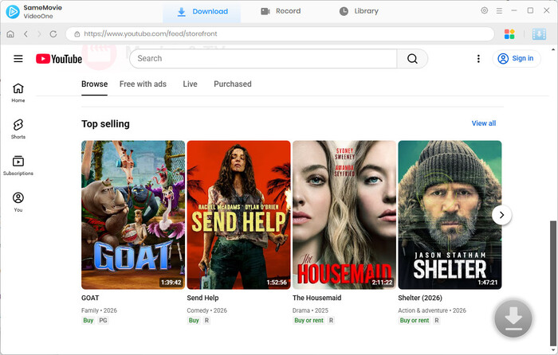Open The Housemaid movie poster
Image resolution: width=558 pixels, height=355 pixels.
(x=344, y=215)
